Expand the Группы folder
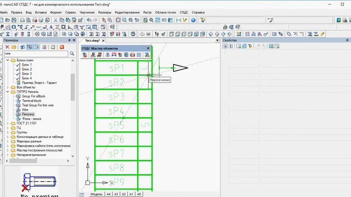The width and height of the screenshot is (351, 197). coord(8,132)
